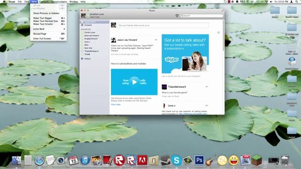Click the Wi-Fi icon in menu bar
Screen dimensions: 301x169
267,1
